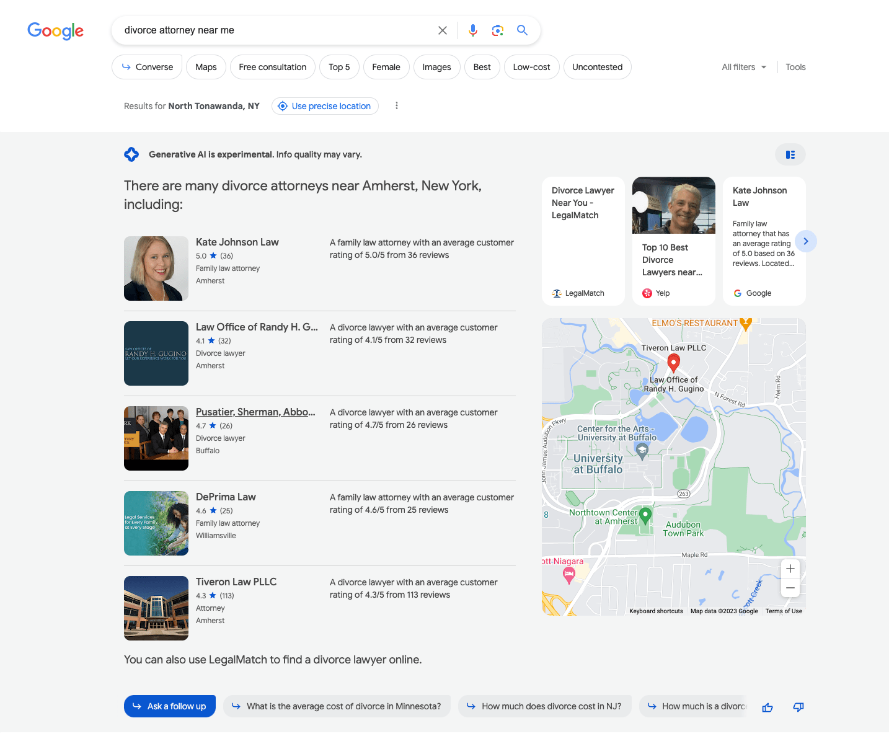Open the three-dot location options menu
The image size is (889, 749).
tap(397, 106)
